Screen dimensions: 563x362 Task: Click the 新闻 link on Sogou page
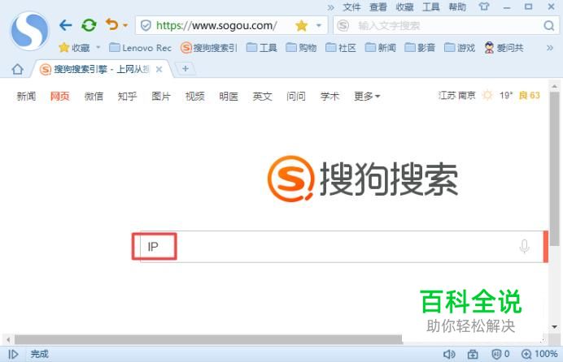point(26,96)
